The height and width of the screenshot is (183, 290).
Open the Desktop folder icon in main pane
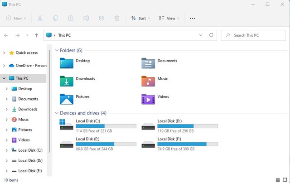(67, 63)
